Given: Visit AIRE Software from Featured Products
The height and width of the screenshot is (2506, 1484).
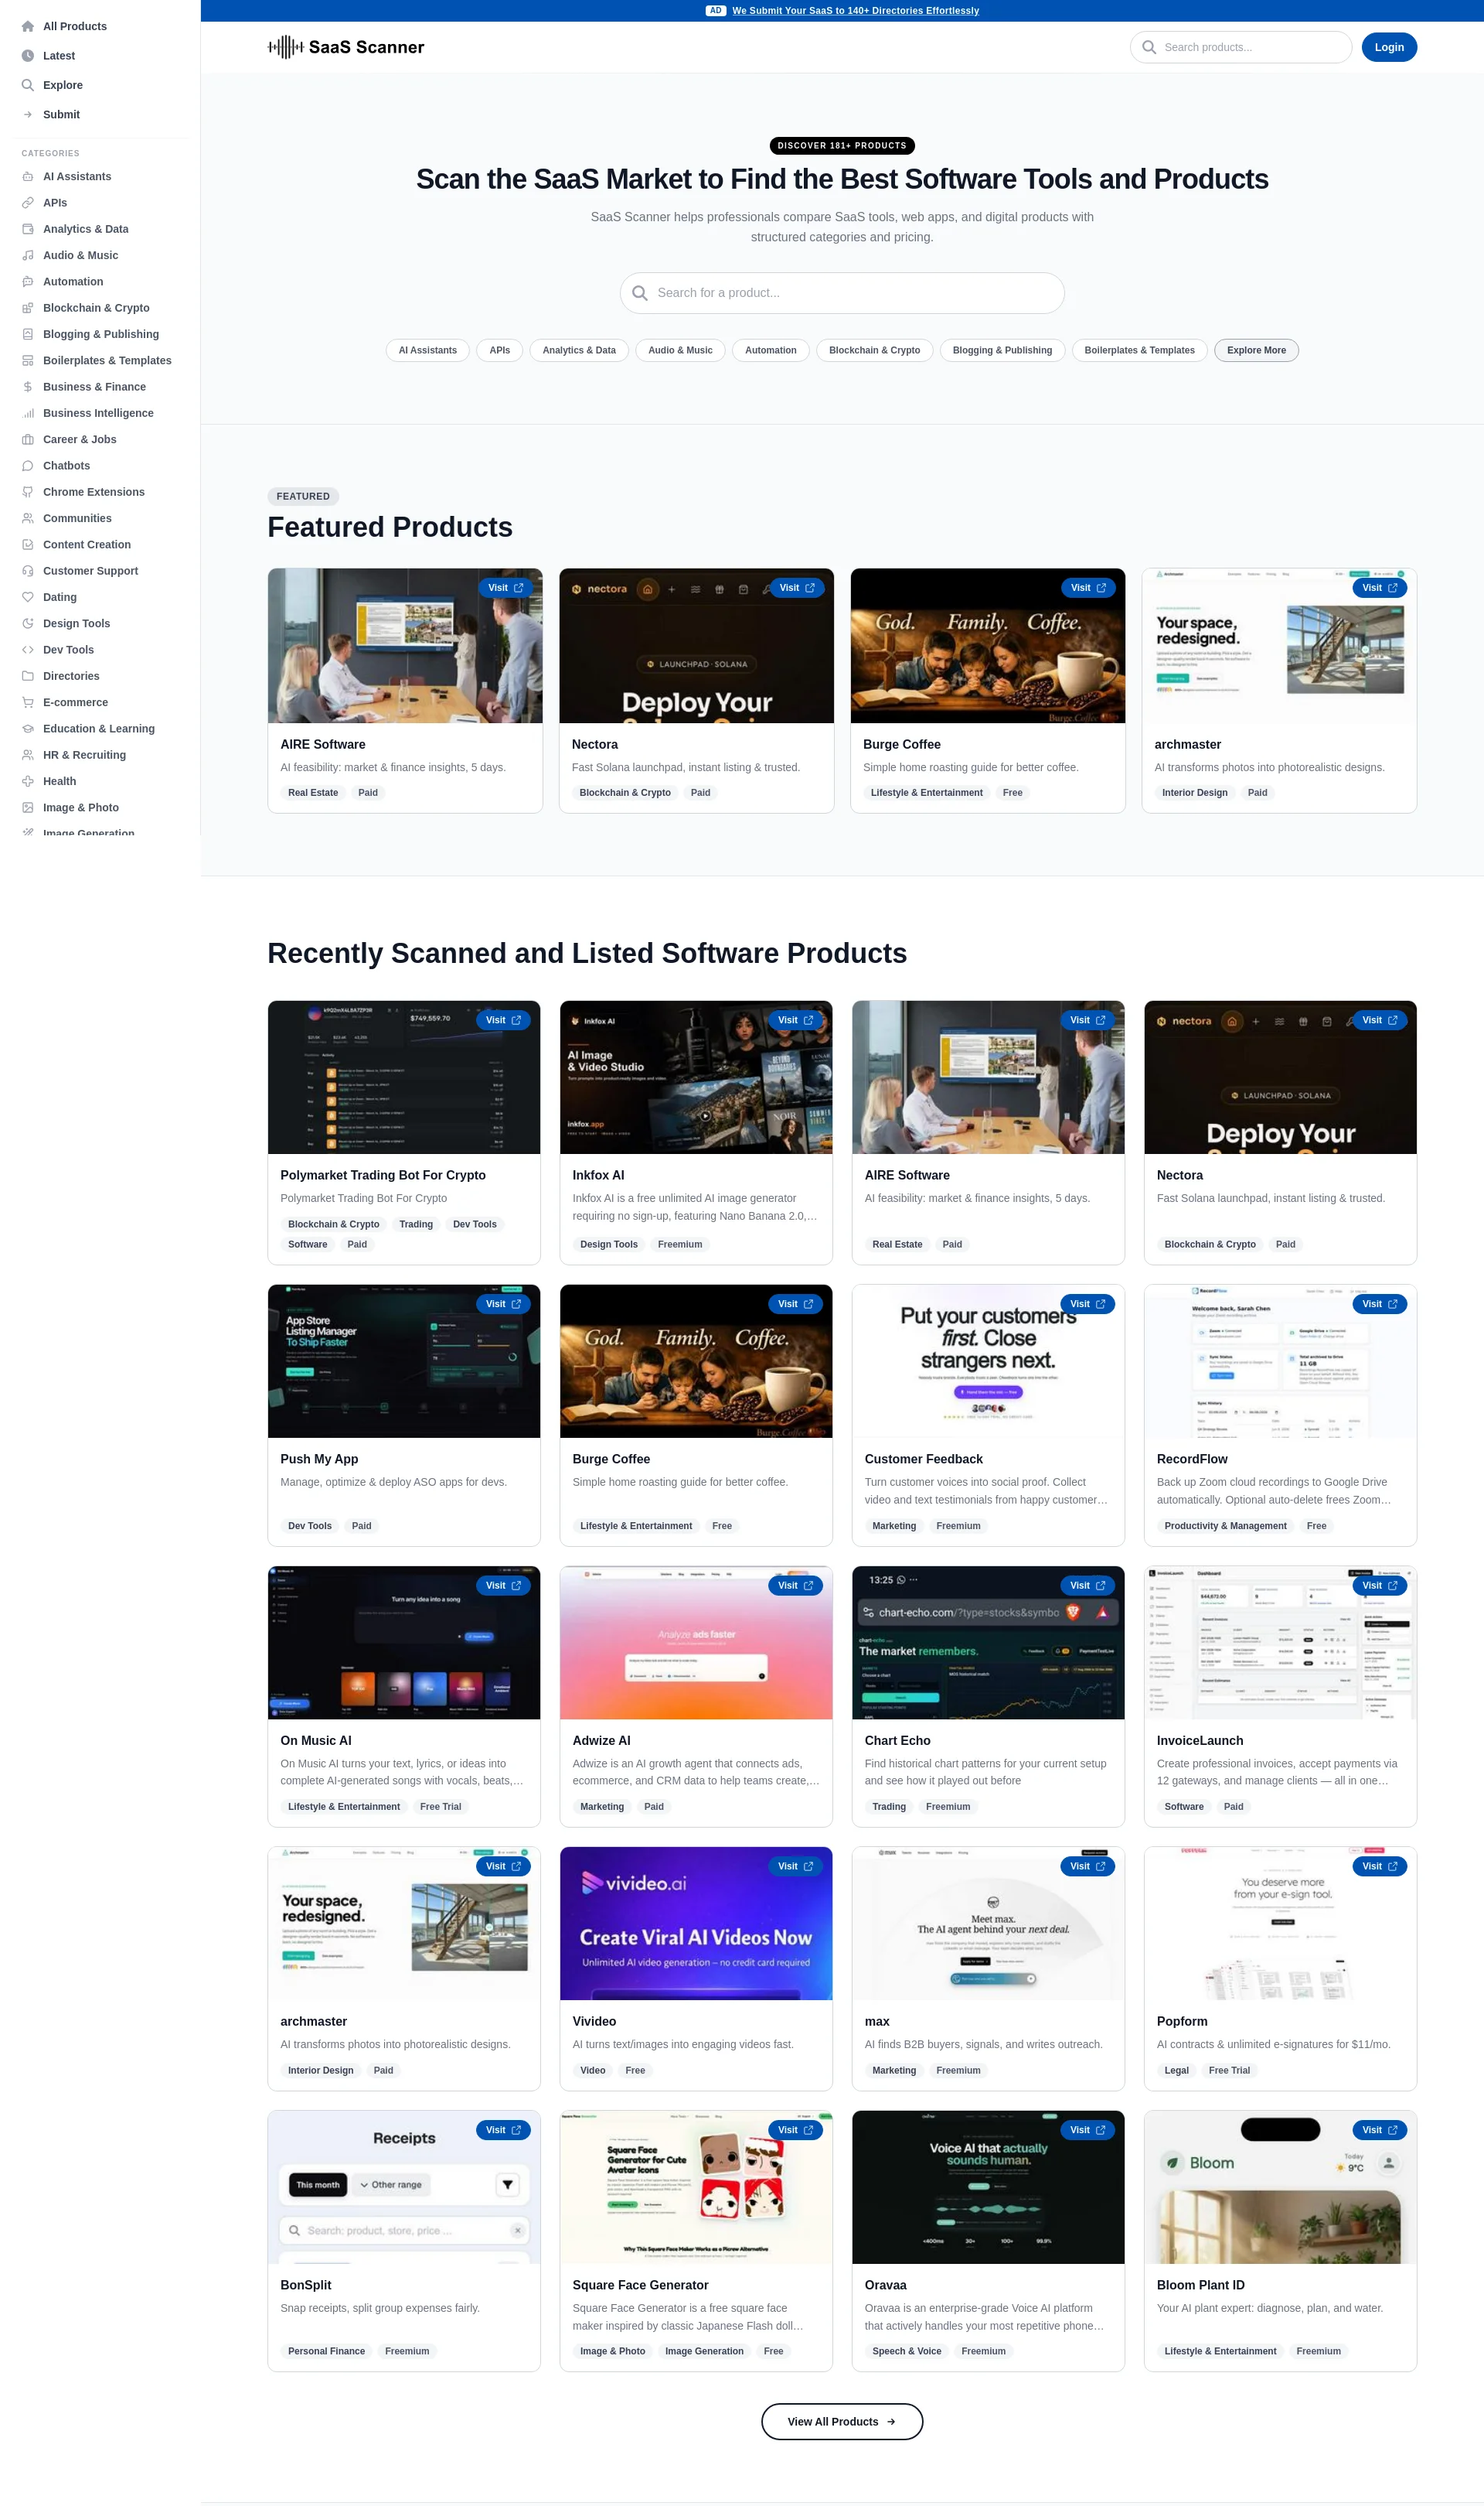Looking at the screenshot, I should 506,589.
